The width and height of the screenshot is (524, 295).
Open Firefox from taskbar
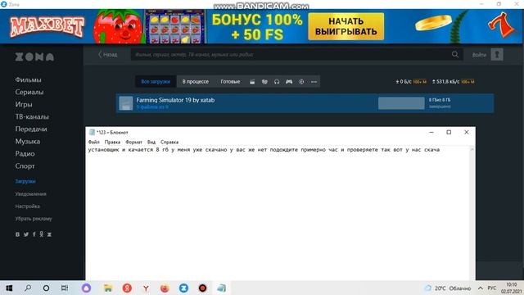tap(165, 288)
